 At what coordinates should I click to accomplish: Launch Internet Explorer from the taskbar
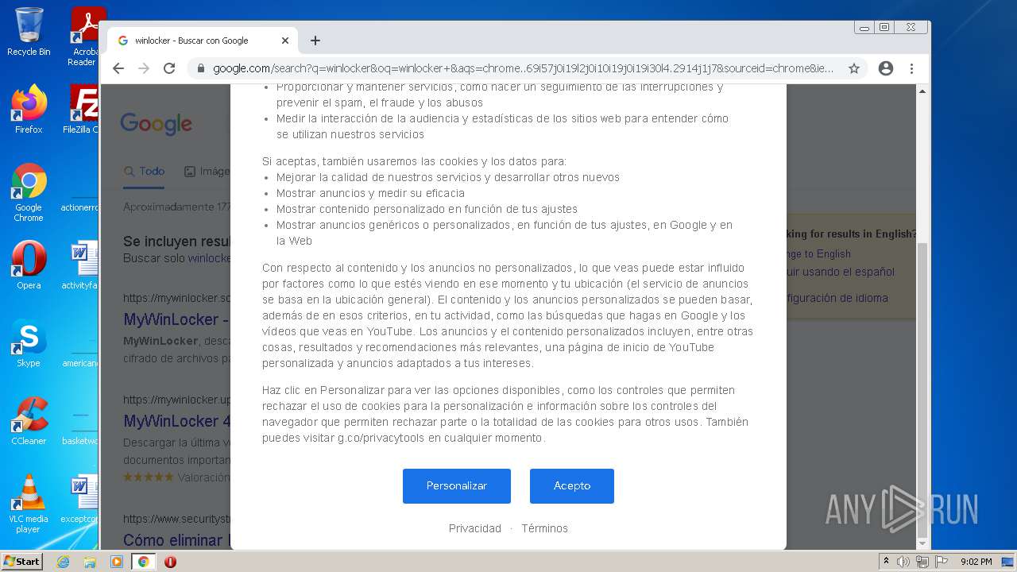tap(63, 562)
